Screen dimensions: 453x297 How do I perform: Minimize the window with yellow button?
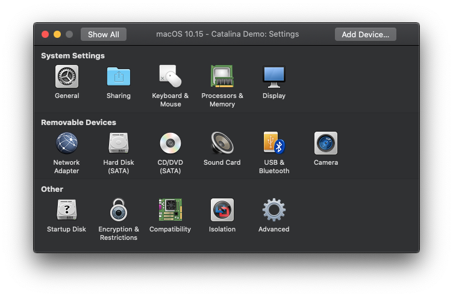57,34
